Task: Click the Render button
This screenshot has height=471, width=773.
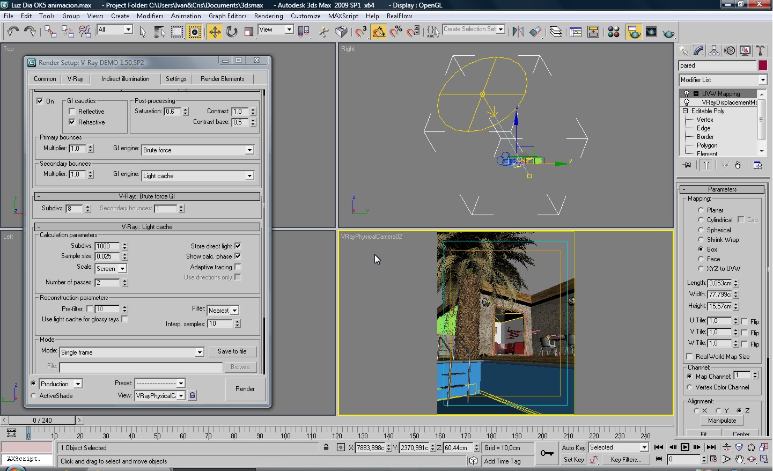Action: [x=245, y=389]
